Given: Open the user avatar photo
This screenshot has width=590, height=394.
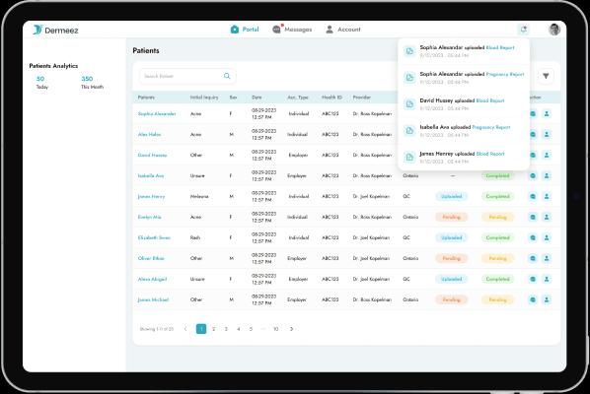Looking at the screenshot, I should (x=554, y=30).
